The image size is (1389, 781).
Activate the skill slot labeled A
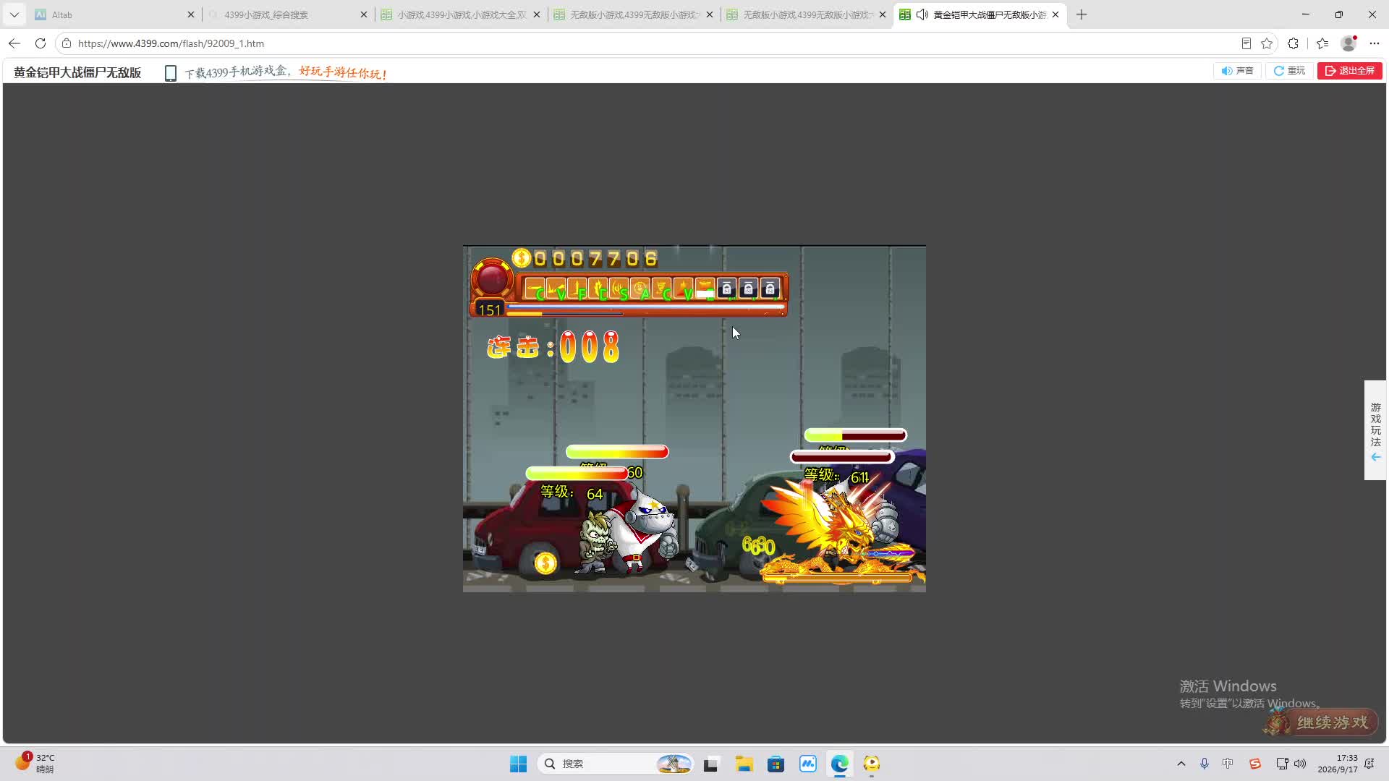tap(640, 289)
